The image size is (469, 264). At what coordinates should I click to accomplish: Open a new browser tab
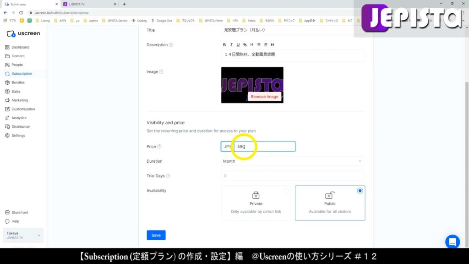(125, 4)
